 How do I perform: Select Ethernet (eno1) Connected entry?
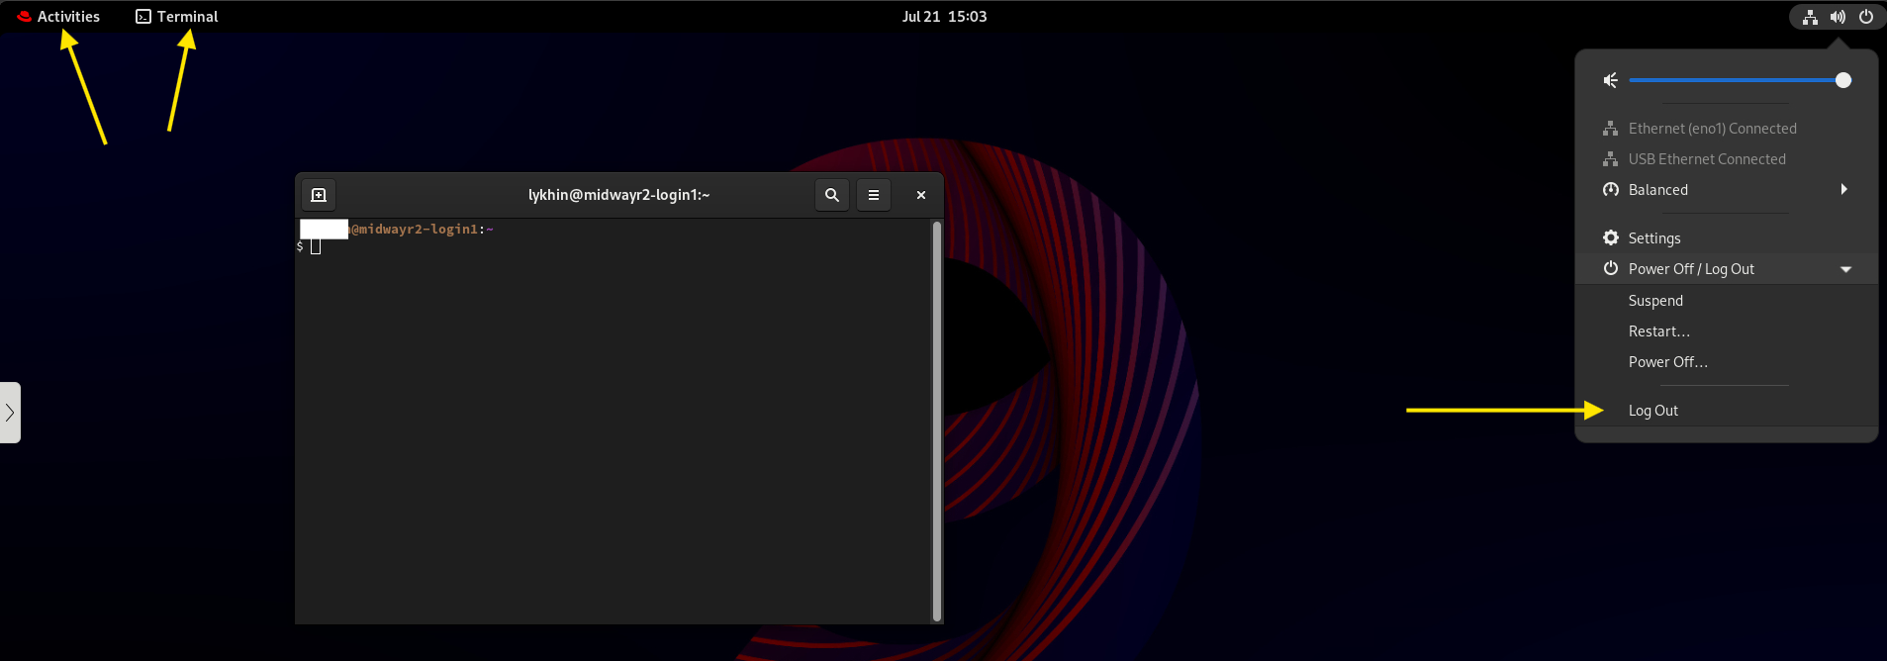tap(1727, 129)
